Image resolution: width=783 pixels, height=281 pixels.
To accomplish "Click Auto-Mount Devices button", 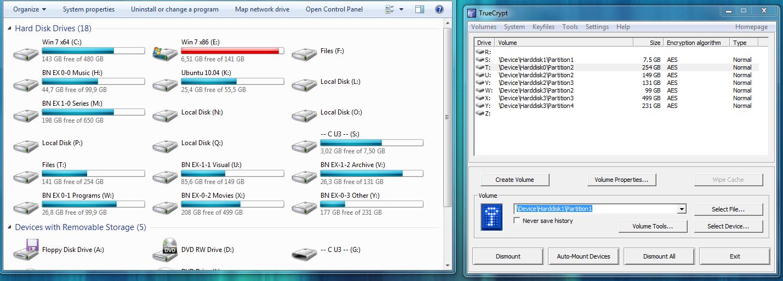I will pos(584,256).
